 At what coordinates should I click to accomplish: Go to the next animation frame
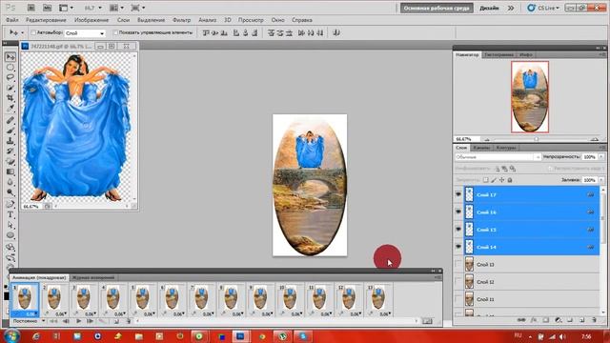pos(91,321)
